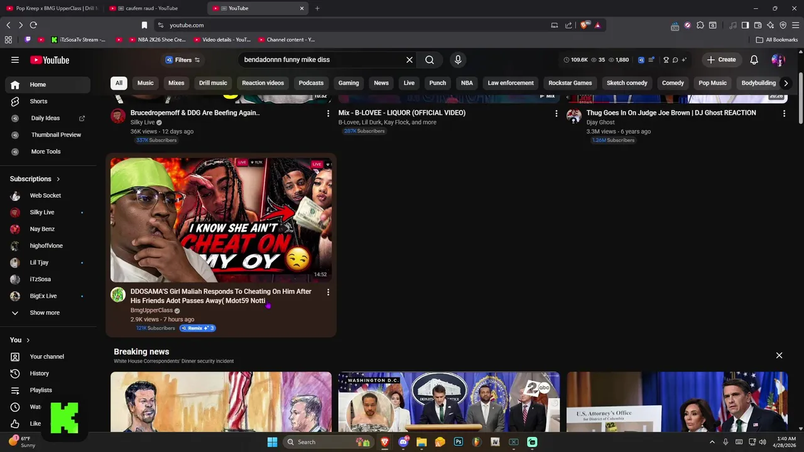Open Photoshop from the taskbar
This screenshot has width=804, height=452.
tap(459, 442)
